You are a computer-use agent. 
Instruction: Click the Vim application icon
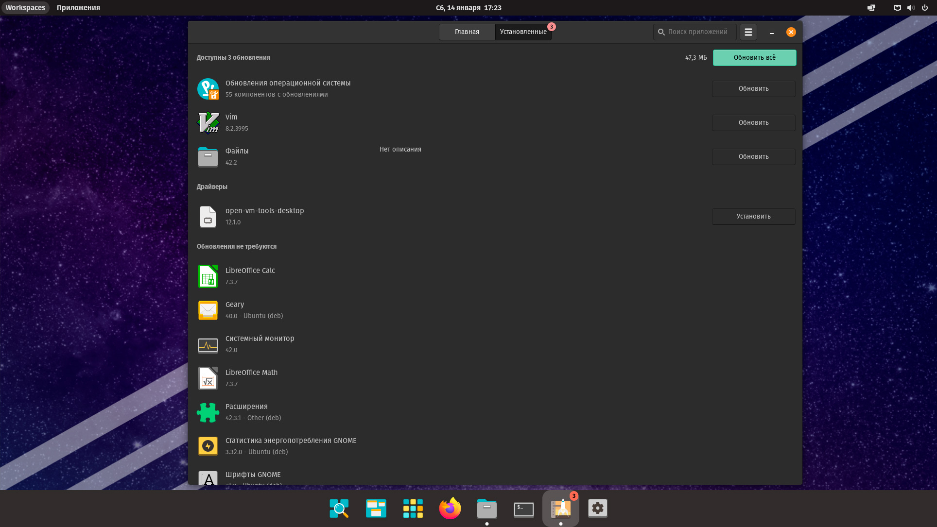click(x=208, y=122)
